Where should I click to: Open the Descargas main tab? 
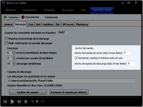click(68, 10)
